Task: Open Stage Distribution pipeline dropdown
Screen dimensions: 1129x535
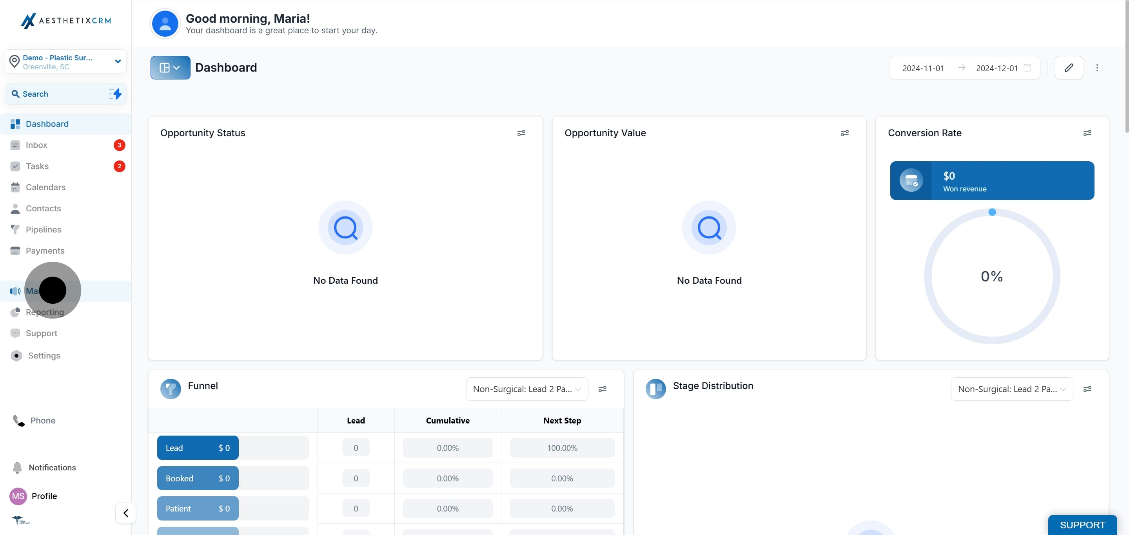Action: pyautogui.click(x=1011, y=389)
